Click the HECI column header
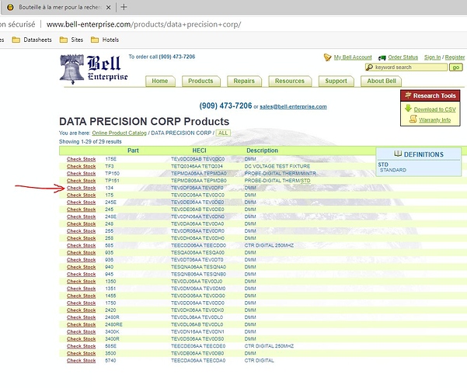The width and height of the screenshot is (467, 388). coord(199,151)
